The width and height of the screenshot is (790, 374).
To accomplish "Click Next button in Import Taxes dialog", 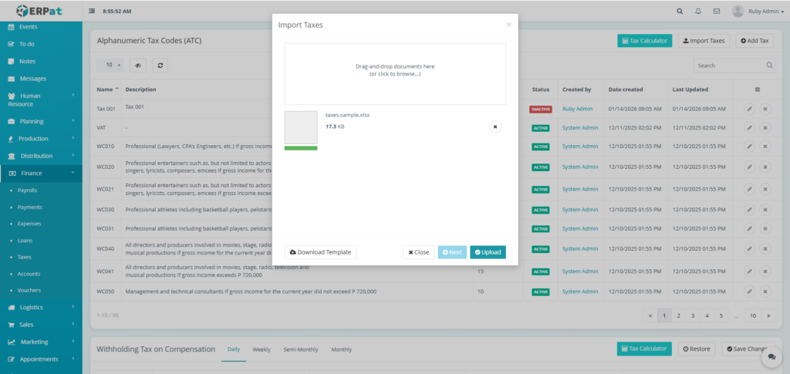I will pyautogui.click(x=452, y=252).
